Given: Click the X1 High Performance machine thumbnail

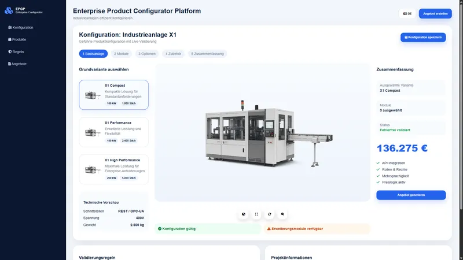Looking at the screenshot, I should (x=92, y=169).
